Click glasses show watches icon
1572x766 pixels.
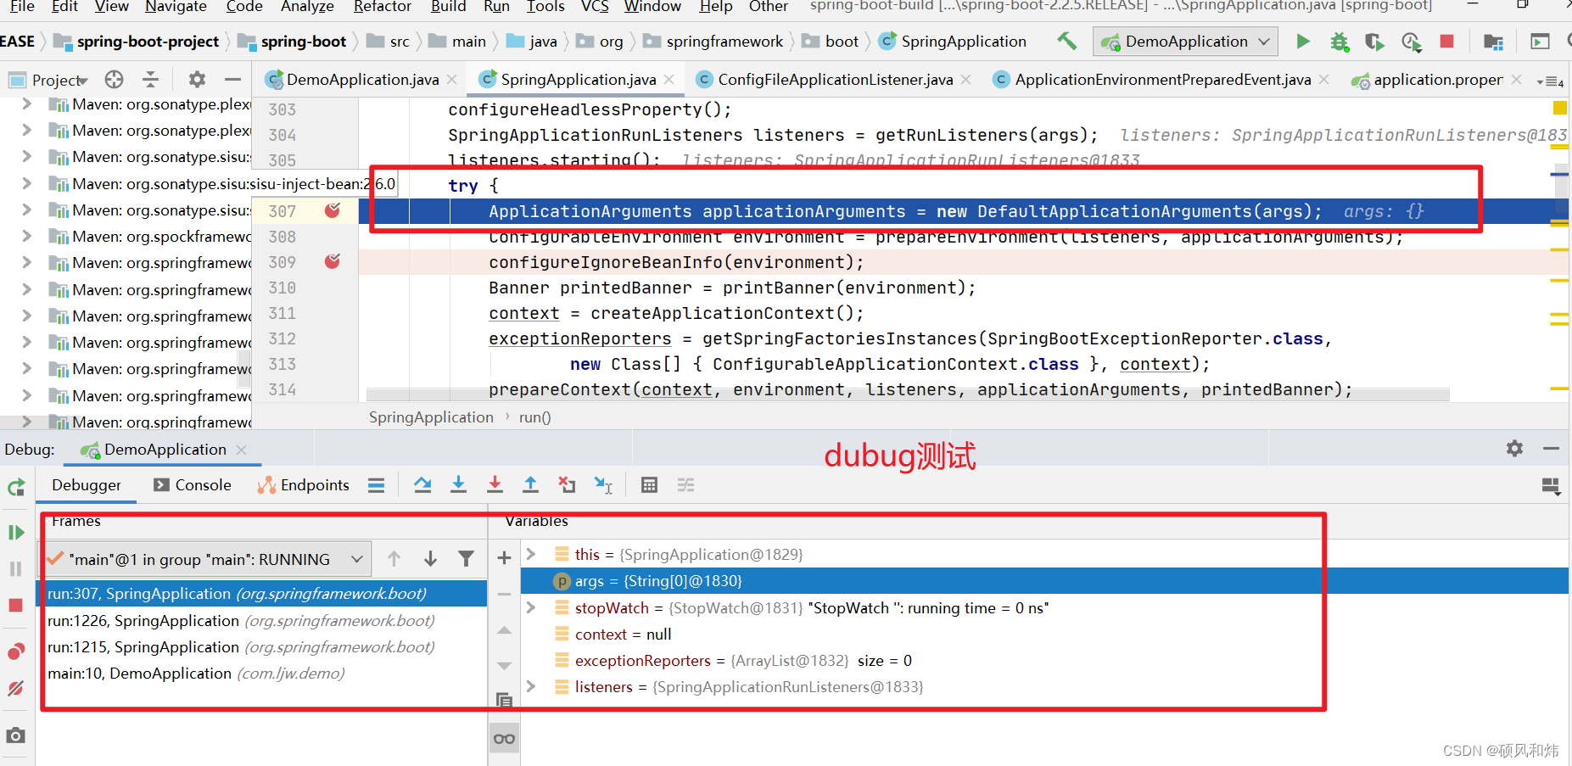pyautogui.click(x=504, y=739)
